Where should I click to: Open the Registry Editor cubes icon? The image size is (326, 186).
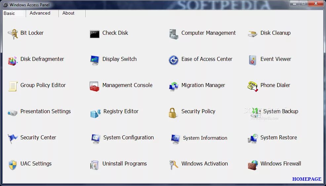[96, 113]
